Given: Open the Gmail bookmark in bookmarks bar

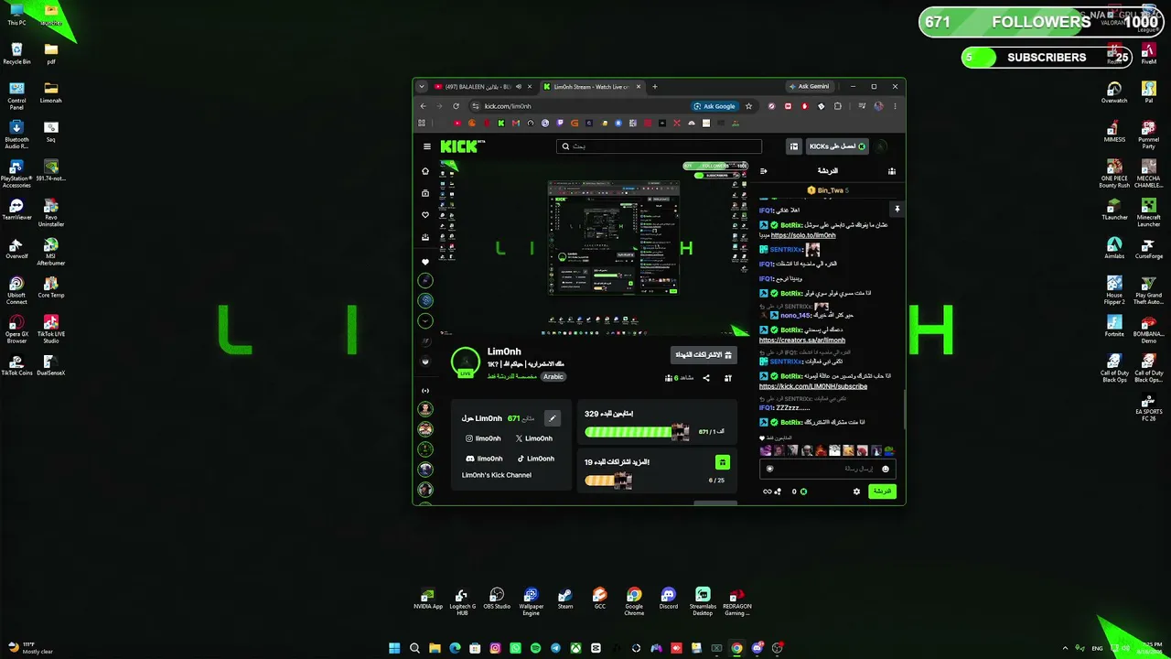Looking at the screenshot, I should [516, 123].
